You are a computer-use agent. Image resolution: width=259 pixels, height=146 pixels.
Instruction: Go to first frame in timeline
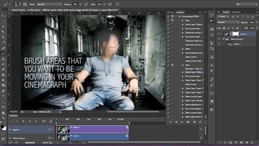[x=11, y=121]
